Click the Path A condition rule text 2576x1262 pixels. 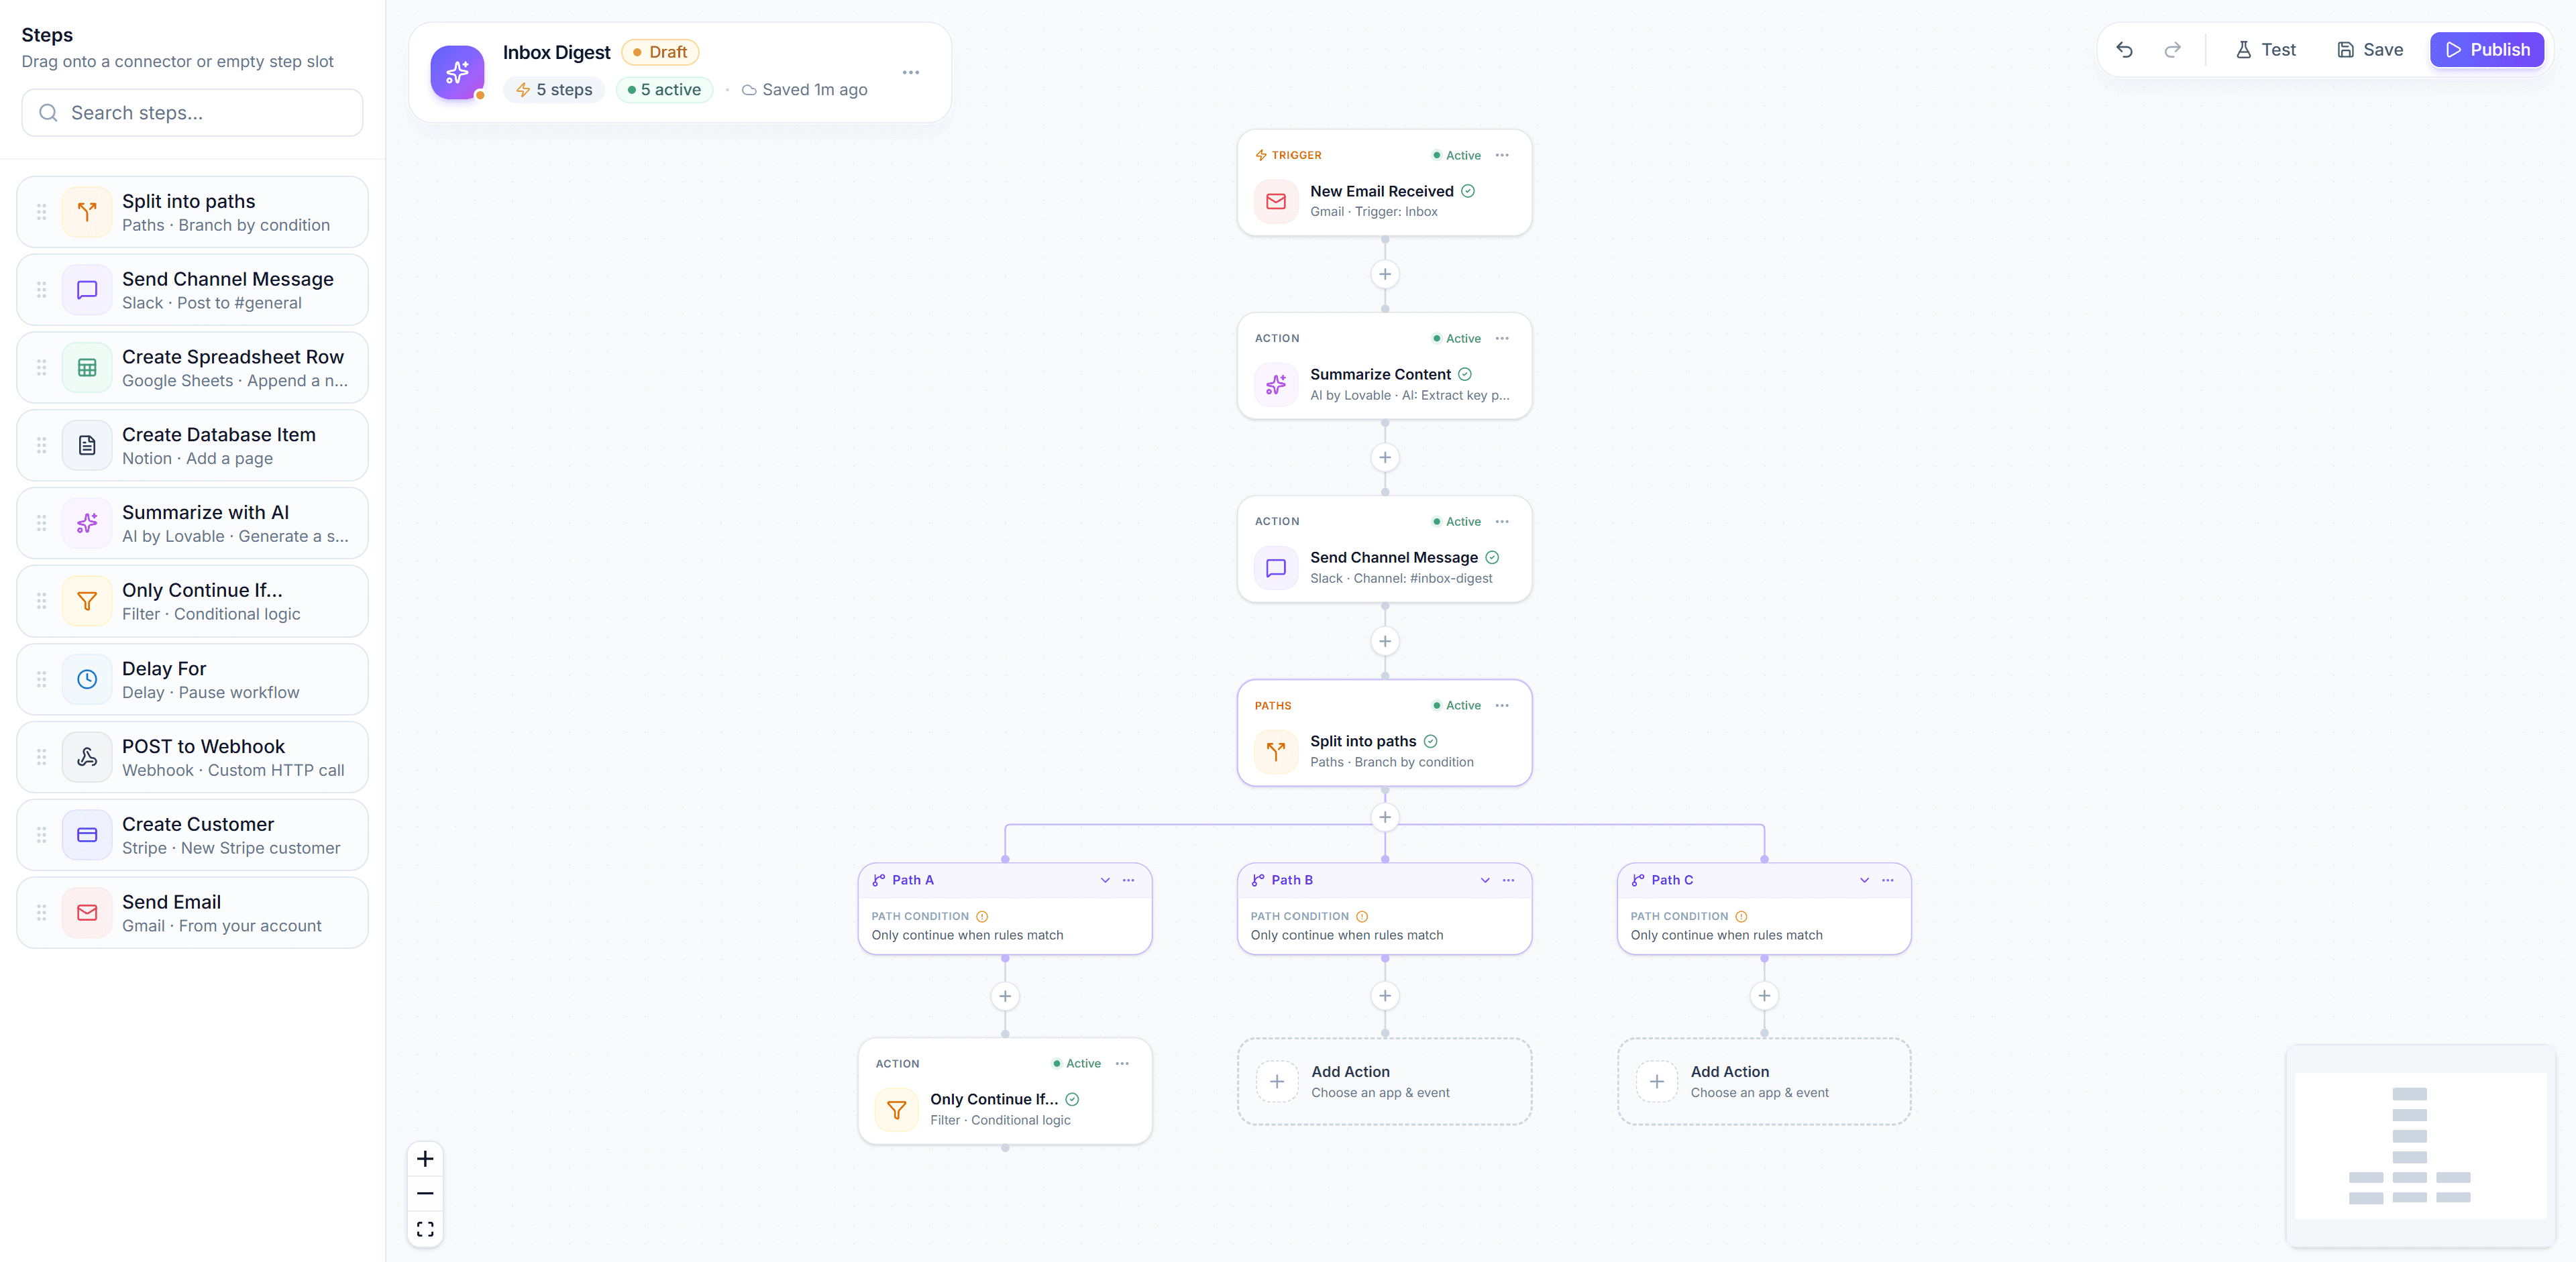coord(967,935)
